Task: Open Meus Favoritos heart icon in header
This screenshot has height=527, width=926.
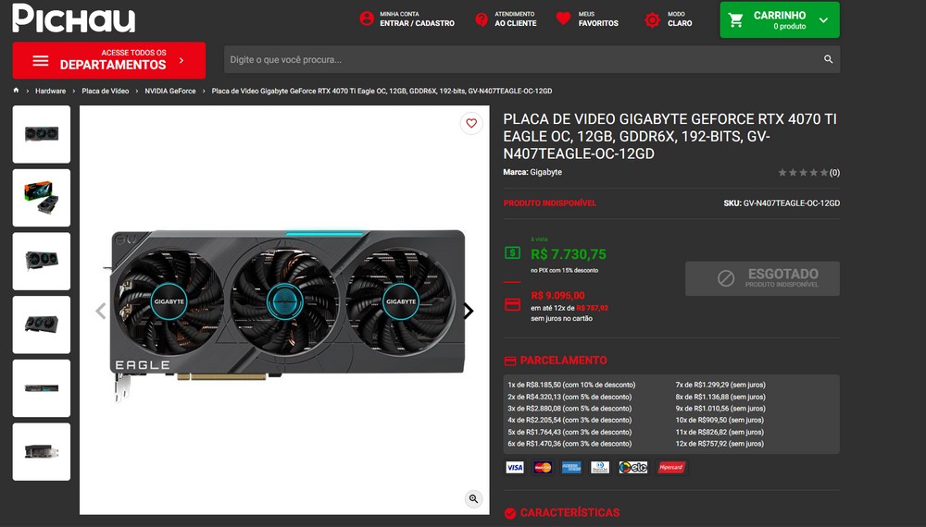Action: coord(563,18)
